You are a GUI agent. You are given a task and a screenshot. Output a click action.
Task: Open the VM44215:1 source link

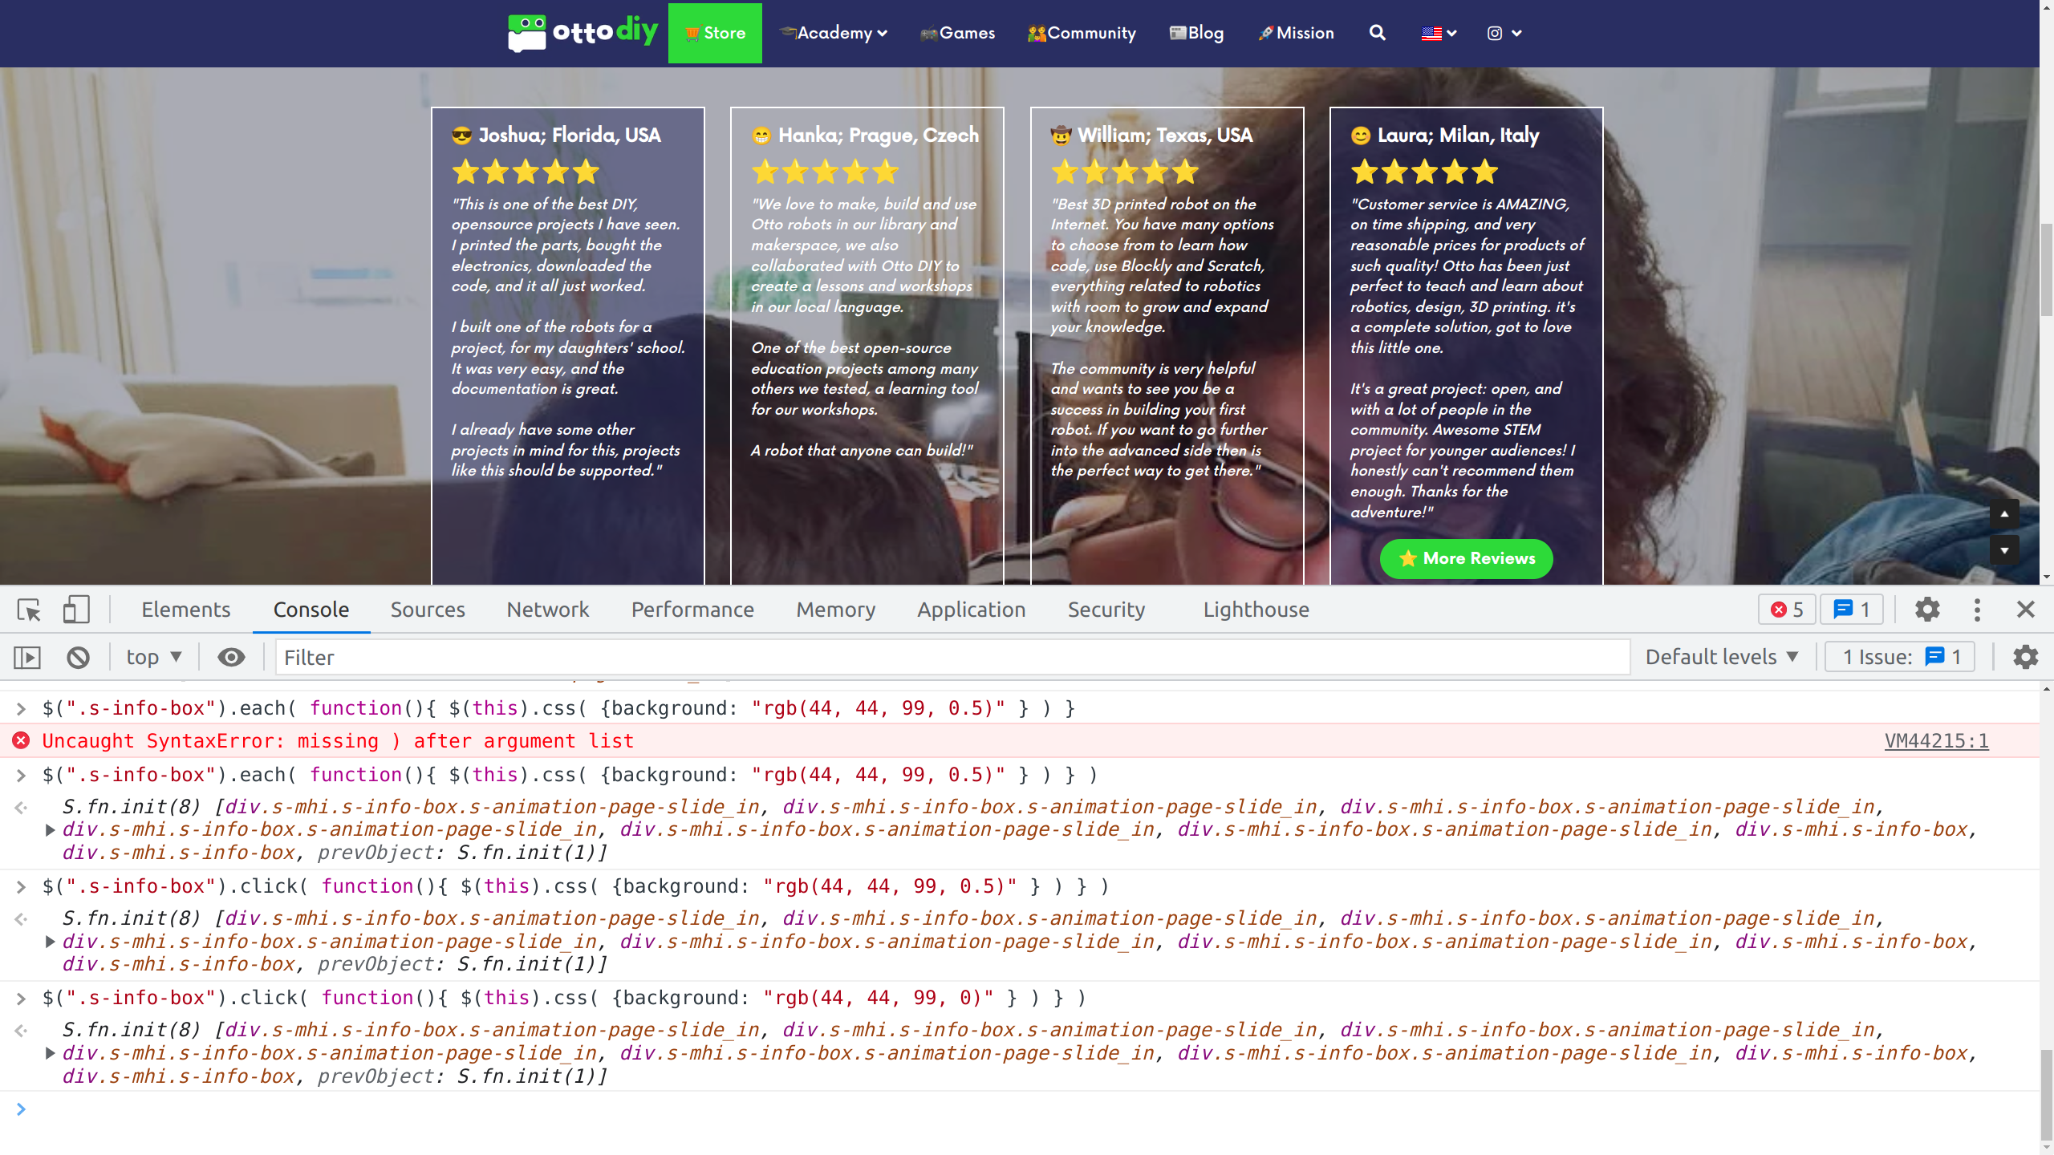click(x=1936, y=741)
